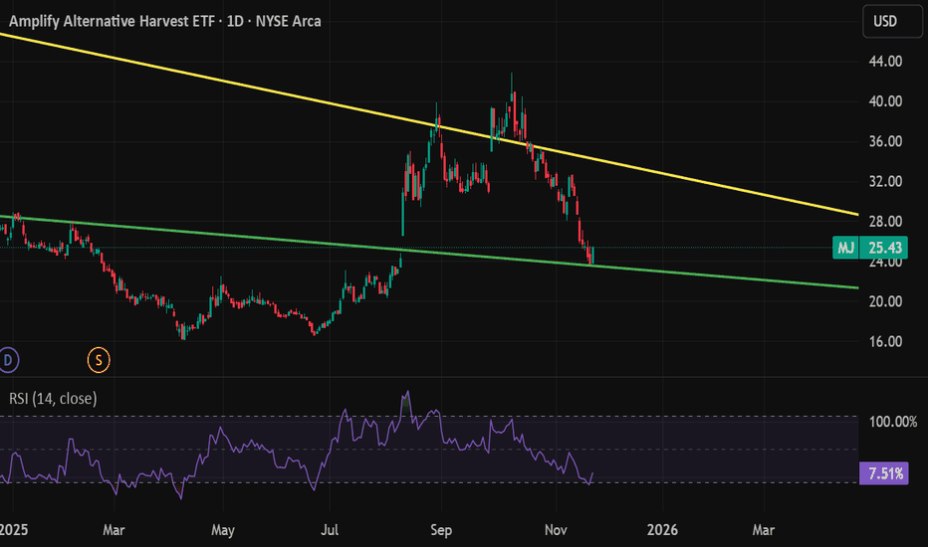The image size is (928, 547).
Task: Click the 44.00 price axis label
Action: point(884,61)
